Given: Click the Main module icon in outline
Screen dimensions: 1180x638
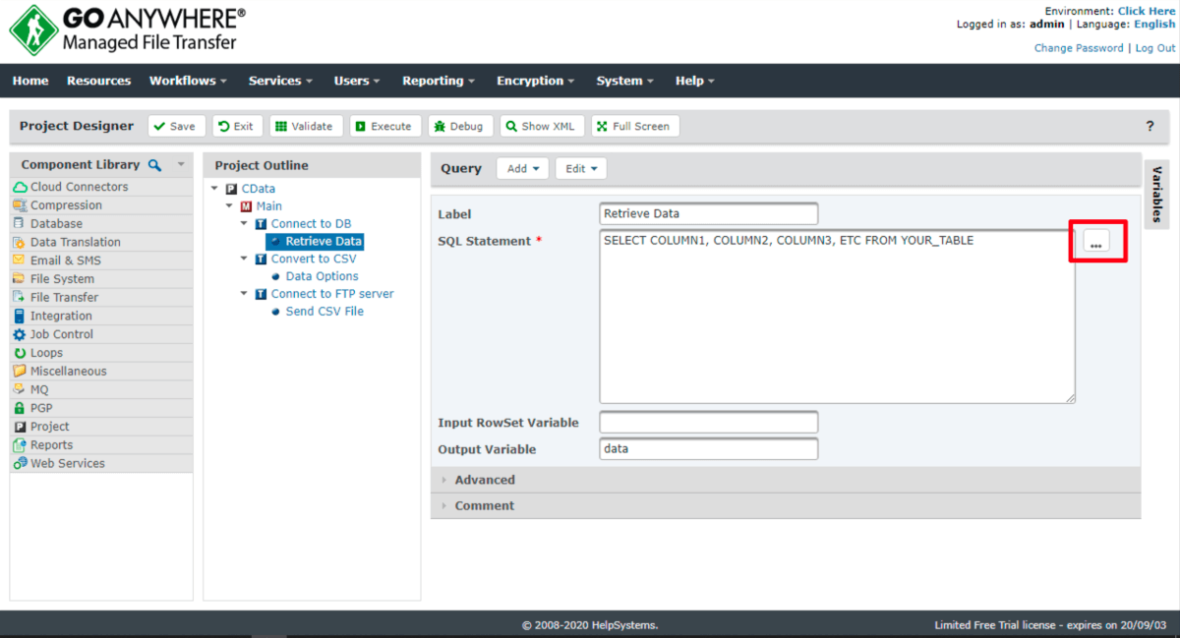Looking at the screenshot, I should pyautogui.click(x=246, y=206).
